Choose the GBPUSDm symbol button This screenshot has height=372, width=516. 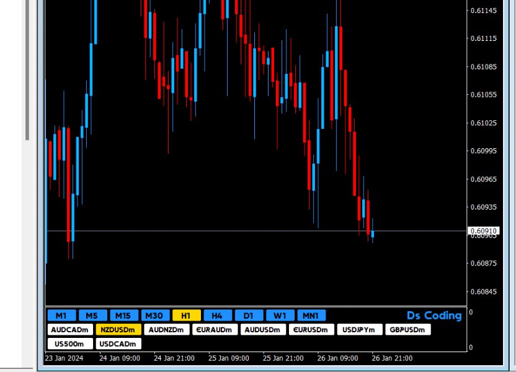[408, 330]
